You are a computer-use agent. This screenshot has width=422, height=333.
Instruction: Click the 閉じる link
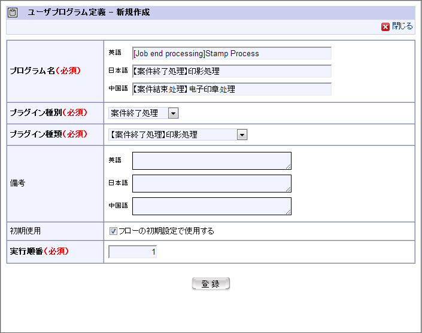(x=402, y=27)
